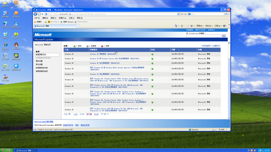Image resolution: width=271 pixels, height=152 pixels.
Task: Click the 全部打印 link
Action: [216, 46]
